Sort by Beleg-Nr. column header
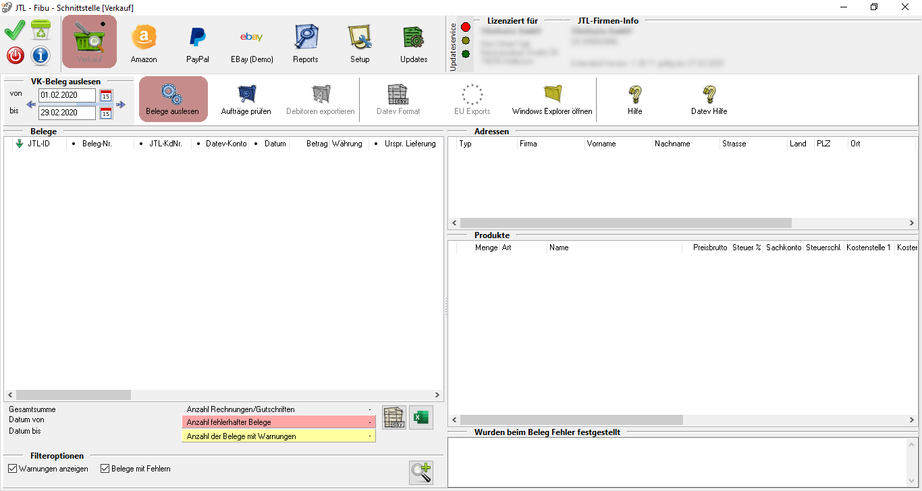Viewport: 922px width, 491px height. (x=98, y=144)
